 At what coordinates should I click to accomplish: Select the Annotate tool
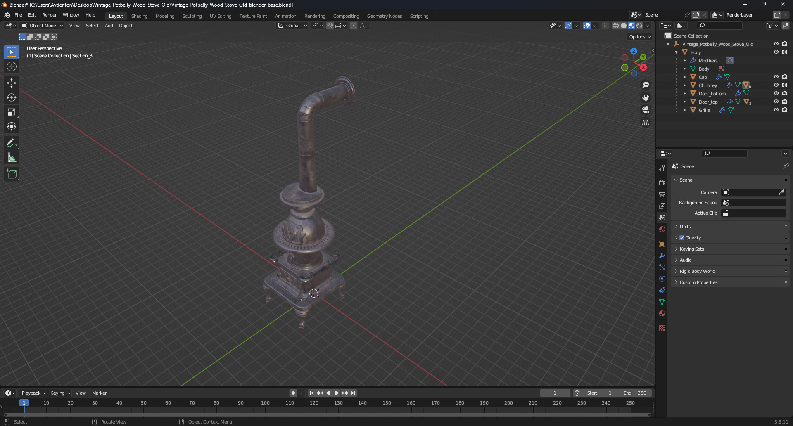point(12,143)
